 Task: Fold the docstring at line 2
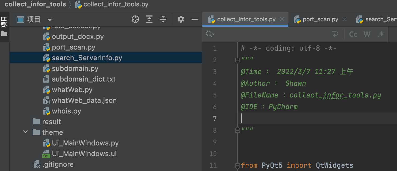point(237,60)
